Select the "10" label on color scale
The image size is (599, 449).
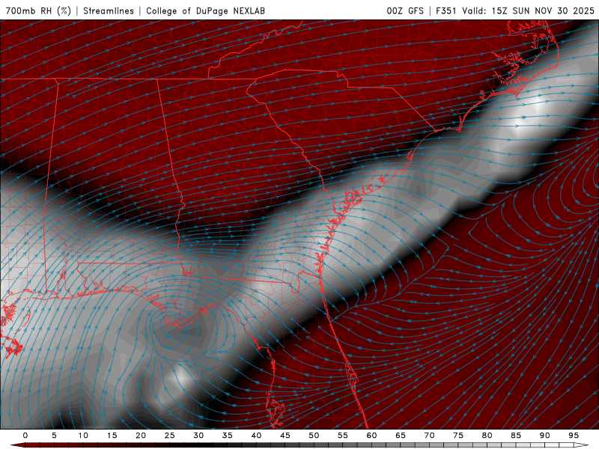(83, 436)
